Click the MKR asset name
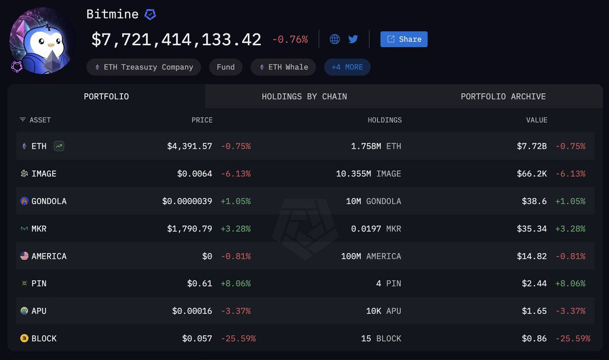 39,229
